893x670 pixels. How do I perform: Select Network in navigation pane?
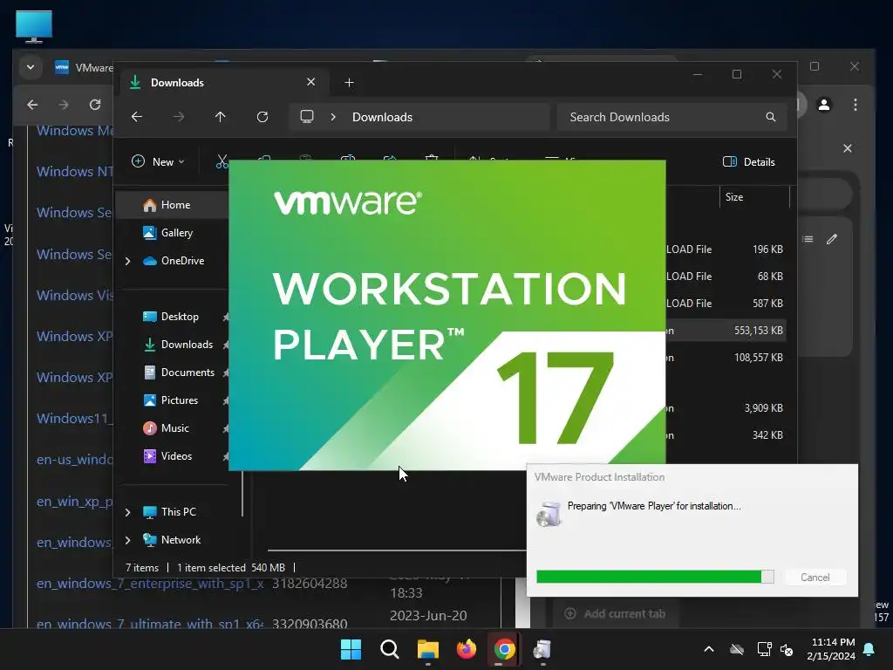coord(181,539)
